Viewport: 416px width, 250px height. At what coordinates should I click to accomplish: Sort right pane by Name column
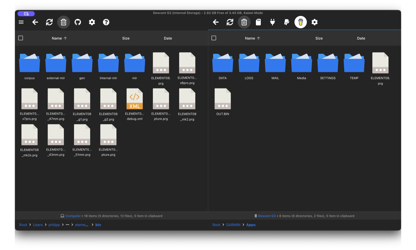coord(252,38)
